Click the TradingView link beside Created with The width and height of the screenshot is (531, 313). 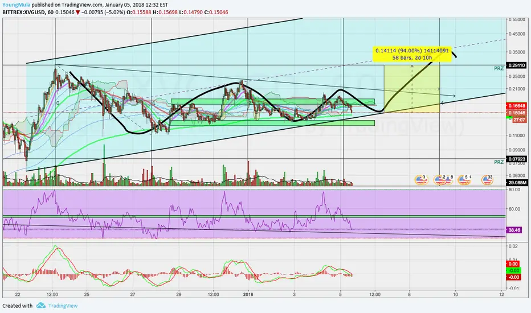point(63,306)
